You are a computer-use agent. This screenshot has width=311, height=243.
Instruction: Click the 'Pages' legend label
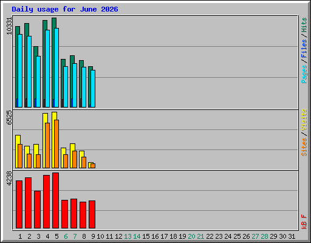click(304, 74)
